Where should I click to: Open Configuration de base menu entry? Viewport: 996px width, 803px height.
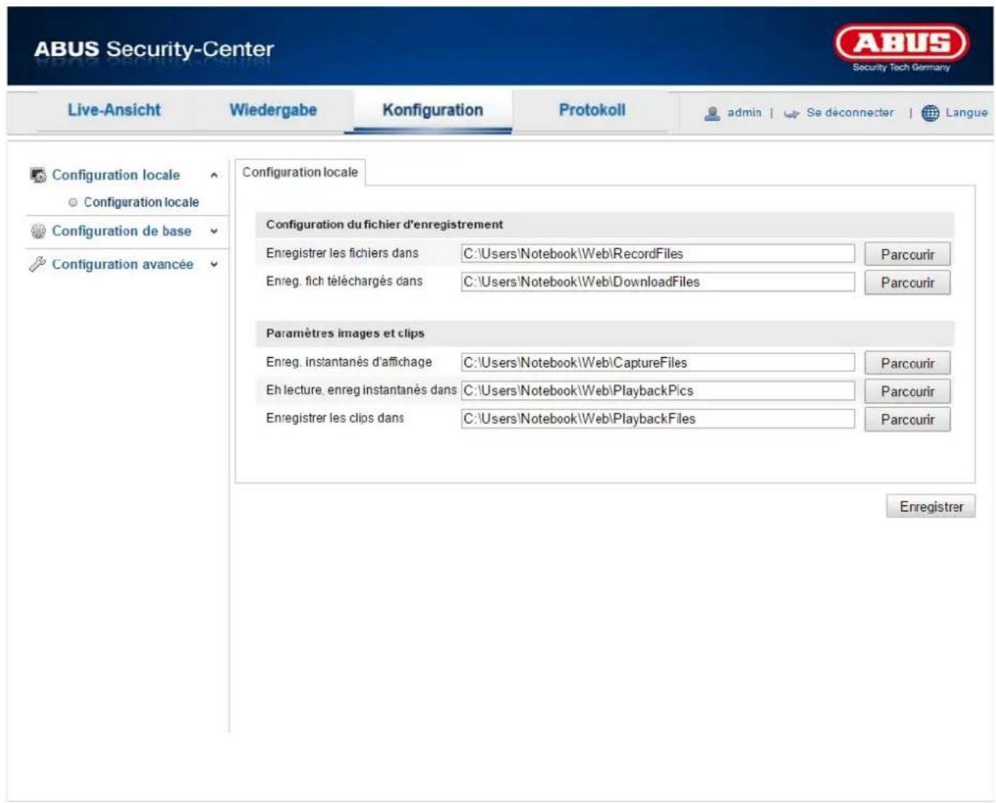(x=122, y=231)
